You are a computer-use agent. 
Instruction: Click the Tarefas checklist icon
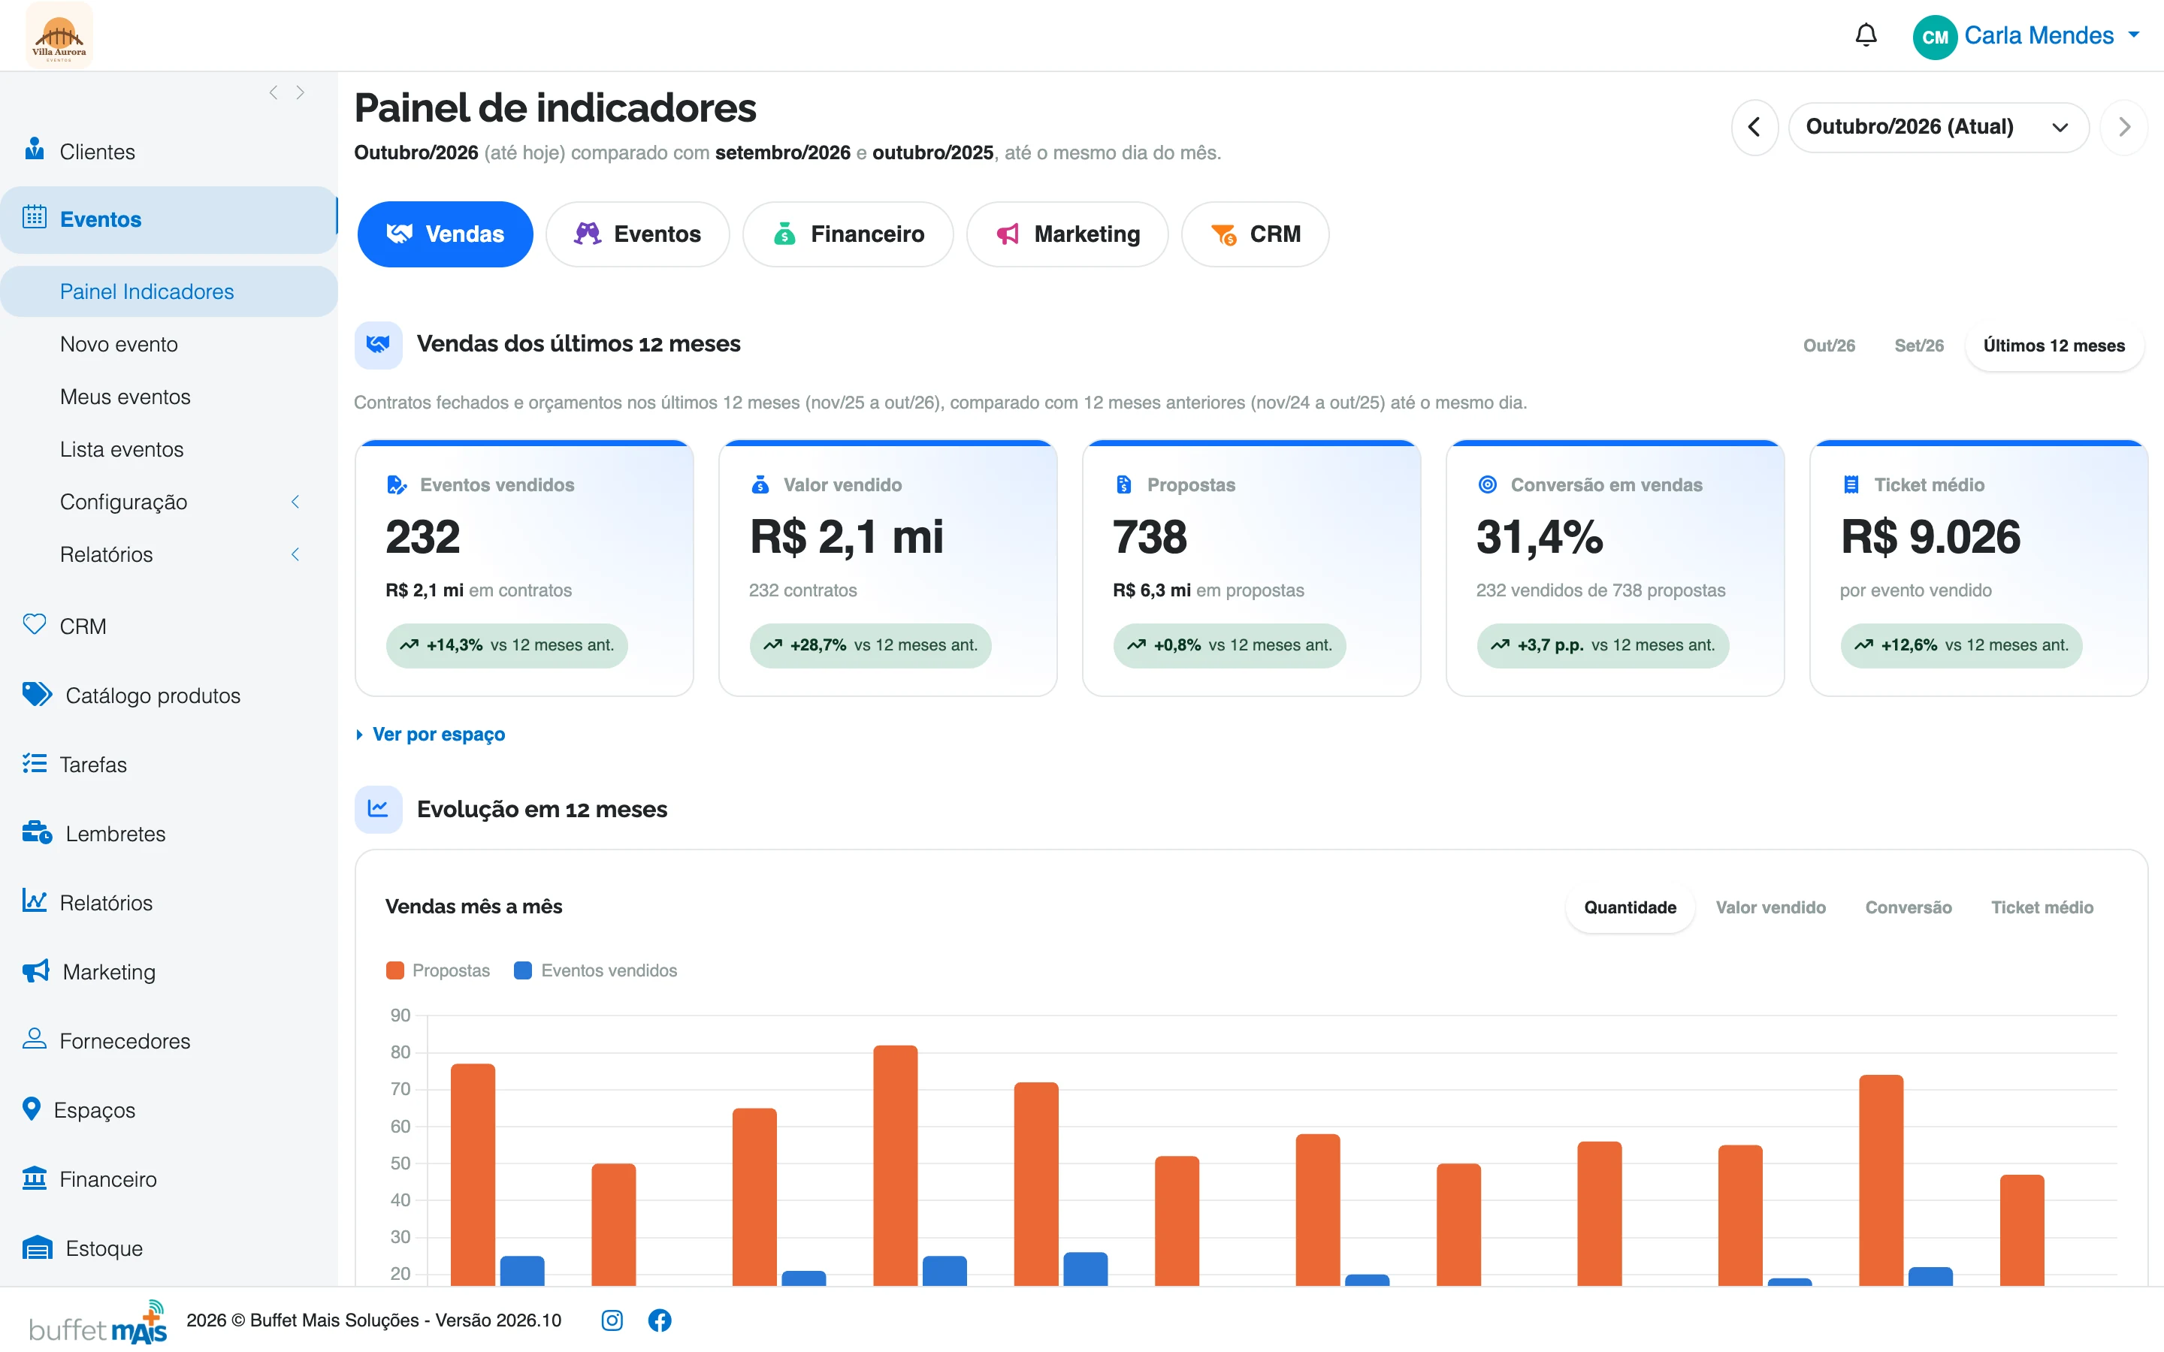click(x=34, y=762)
